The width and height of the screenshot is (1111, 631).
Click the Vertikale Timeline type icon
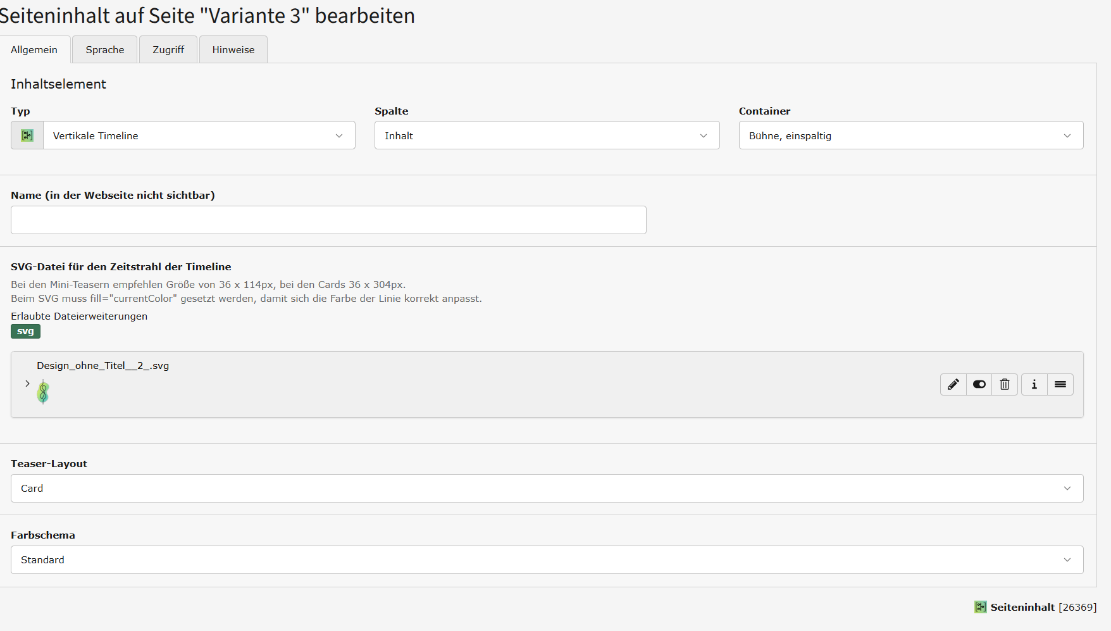(27, 135)
